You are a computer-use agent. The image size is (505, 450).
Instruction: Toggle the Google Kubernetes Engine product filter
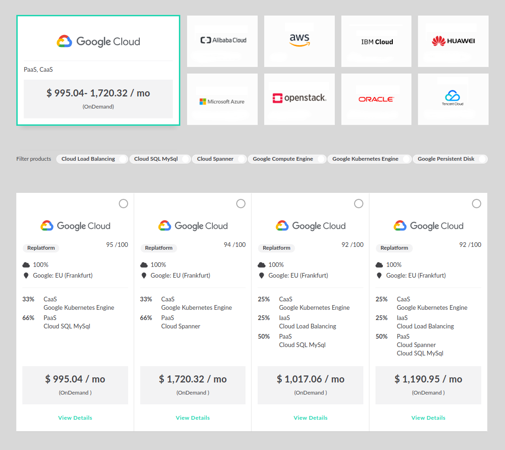click(x=369, y=159)
